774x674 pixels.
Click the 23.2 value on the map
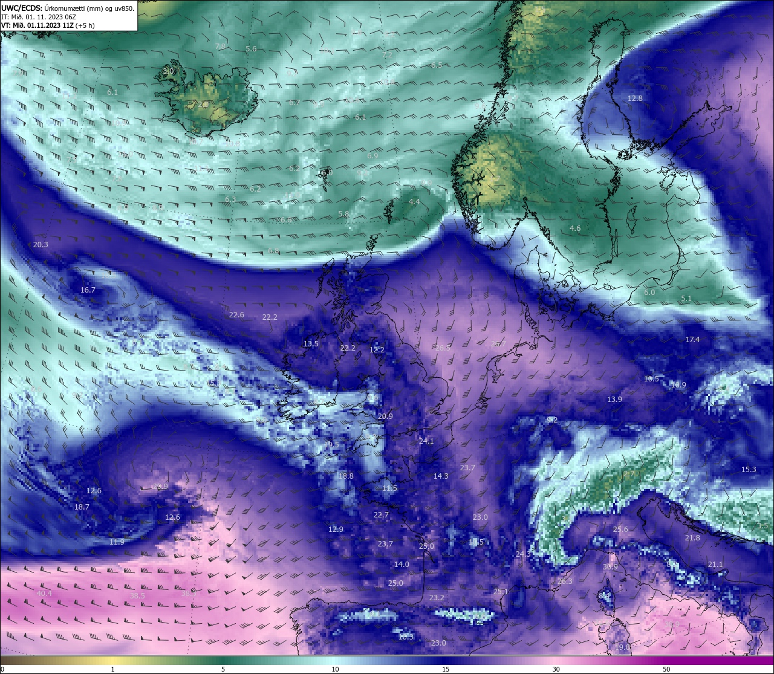tap(437, 598)
